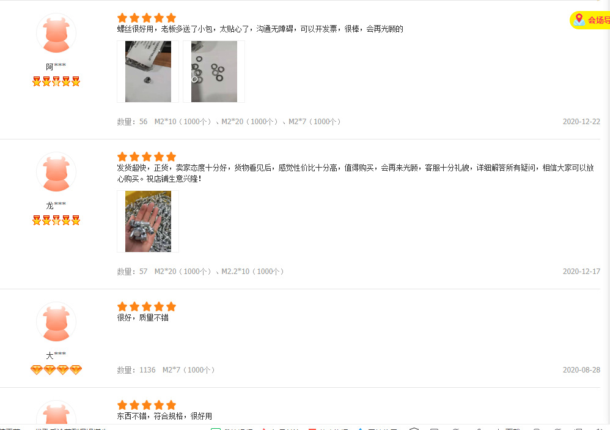Click the five-star rating on the 发货超快 review

click(x=147, y=157)
